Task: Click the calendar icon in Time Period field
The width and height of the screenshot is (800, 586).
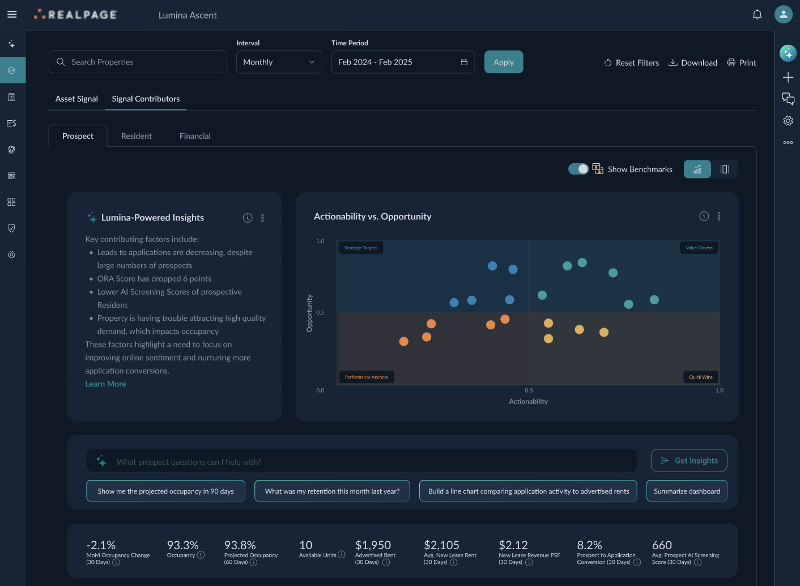Action: point(464,62)
